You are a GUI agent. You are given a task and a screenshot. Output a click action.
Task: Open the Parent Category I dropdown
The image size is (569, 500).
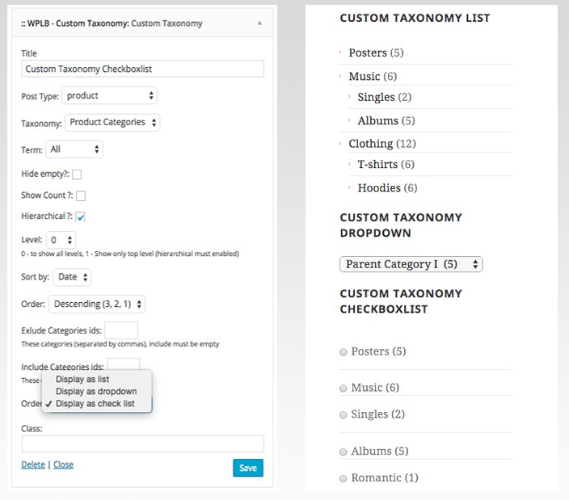(x=411, y=264)
